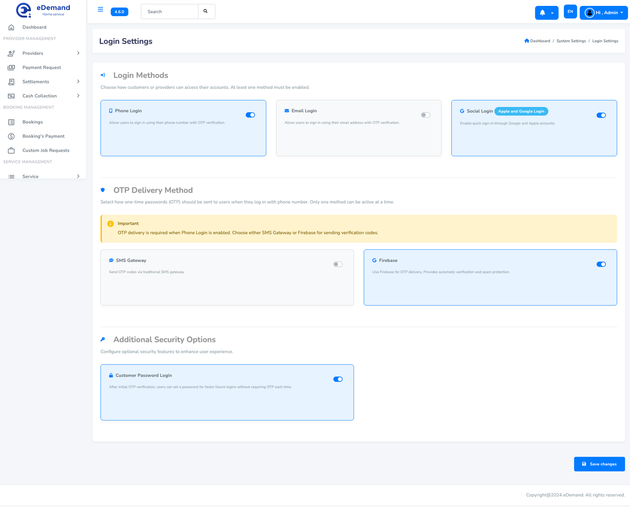
Task: Enable Email Login toggle
Action: (x=425, y=115)
